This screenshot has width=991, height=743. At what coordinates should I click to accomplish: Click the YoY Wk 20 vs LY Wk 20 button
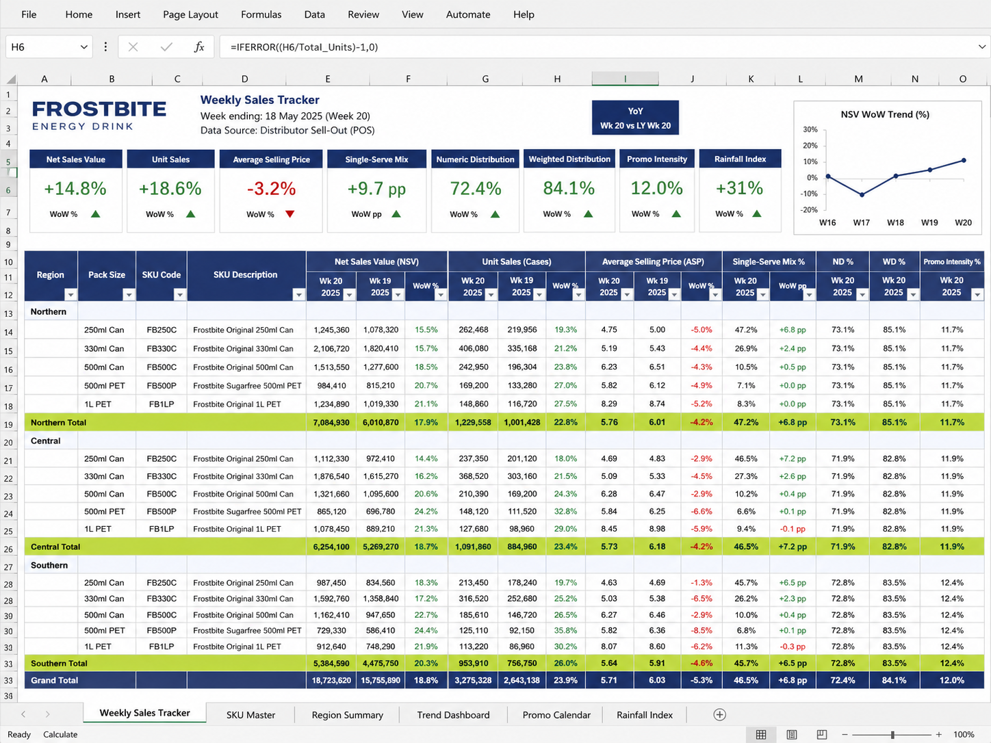click(635, 118)
